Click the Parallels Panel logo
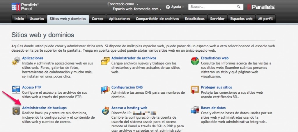Image resolution: width=298 pixels, height=132 pixels. click(x=25, y=7)
